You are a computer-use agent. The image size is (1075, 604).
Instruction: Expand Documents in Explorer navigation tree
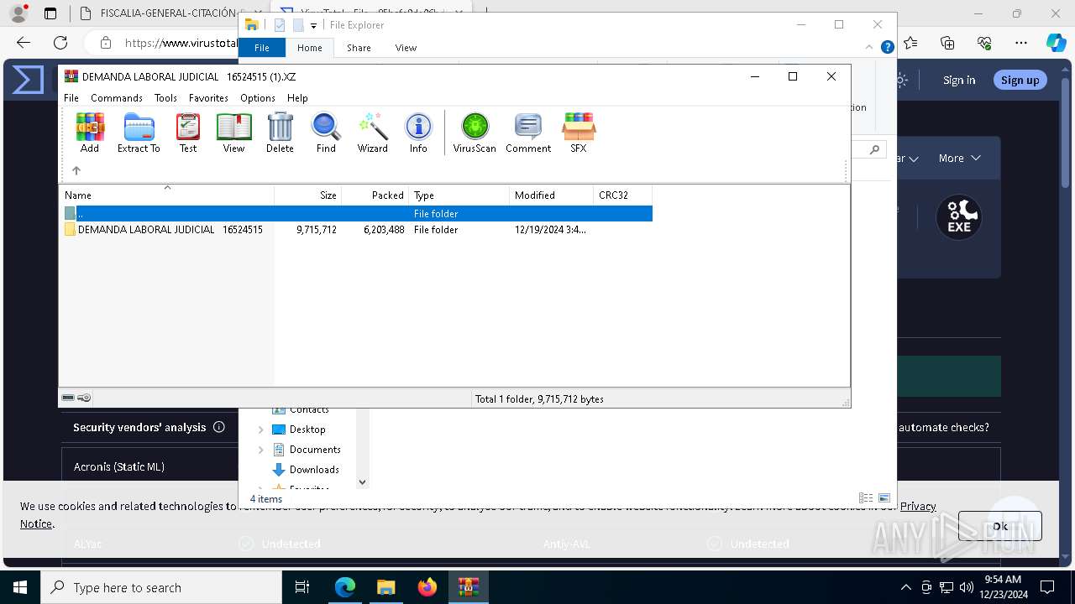[260, 450]
